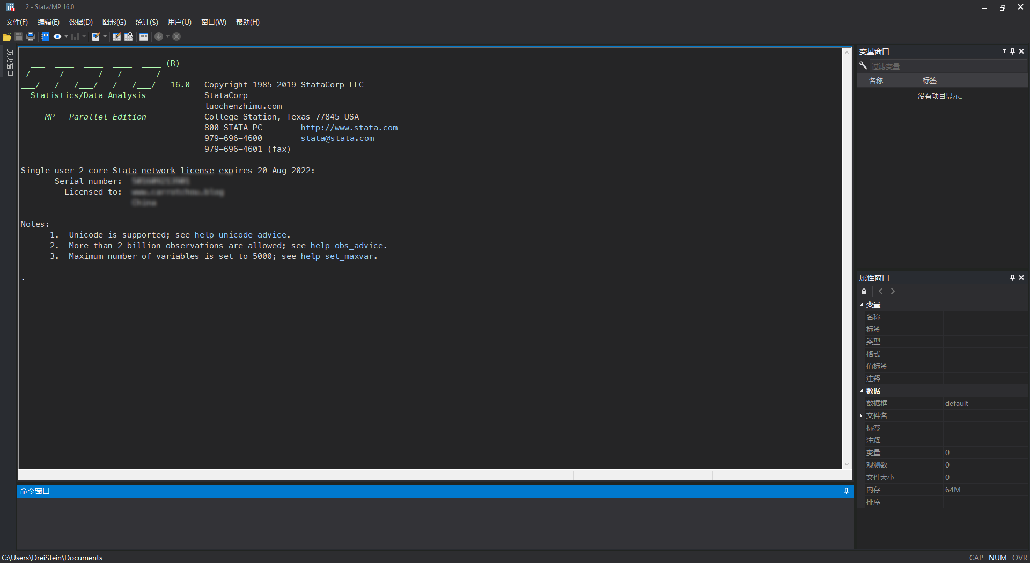The height and width of the screenshot is (563, 1030).
Task: Collapse the 变量 section in properties
Action: [x=862, y=305]
